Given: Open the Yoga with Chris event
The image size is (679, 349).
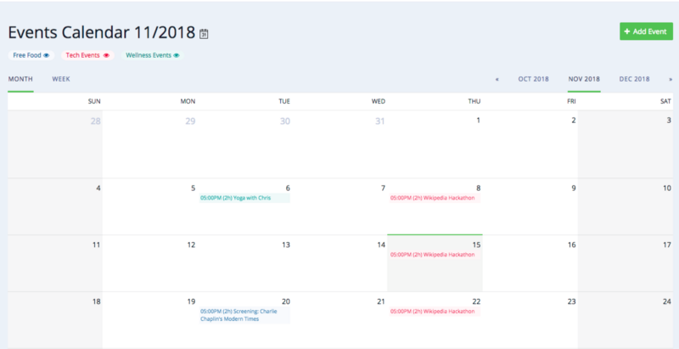Looking at the screenshot, I should pyautogui.click(x=244, y=198).
